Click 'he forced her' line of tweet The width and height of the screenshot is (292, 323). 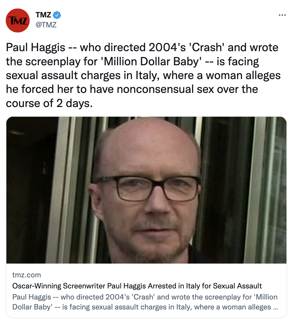132,89
